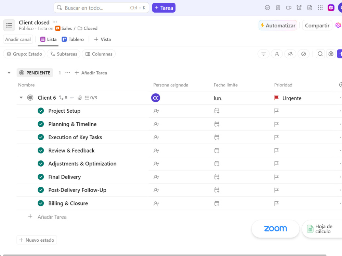This screenshot has height=256, width=342.
Task: Open the view settings gear icon
Action: (x=331, y=54)
